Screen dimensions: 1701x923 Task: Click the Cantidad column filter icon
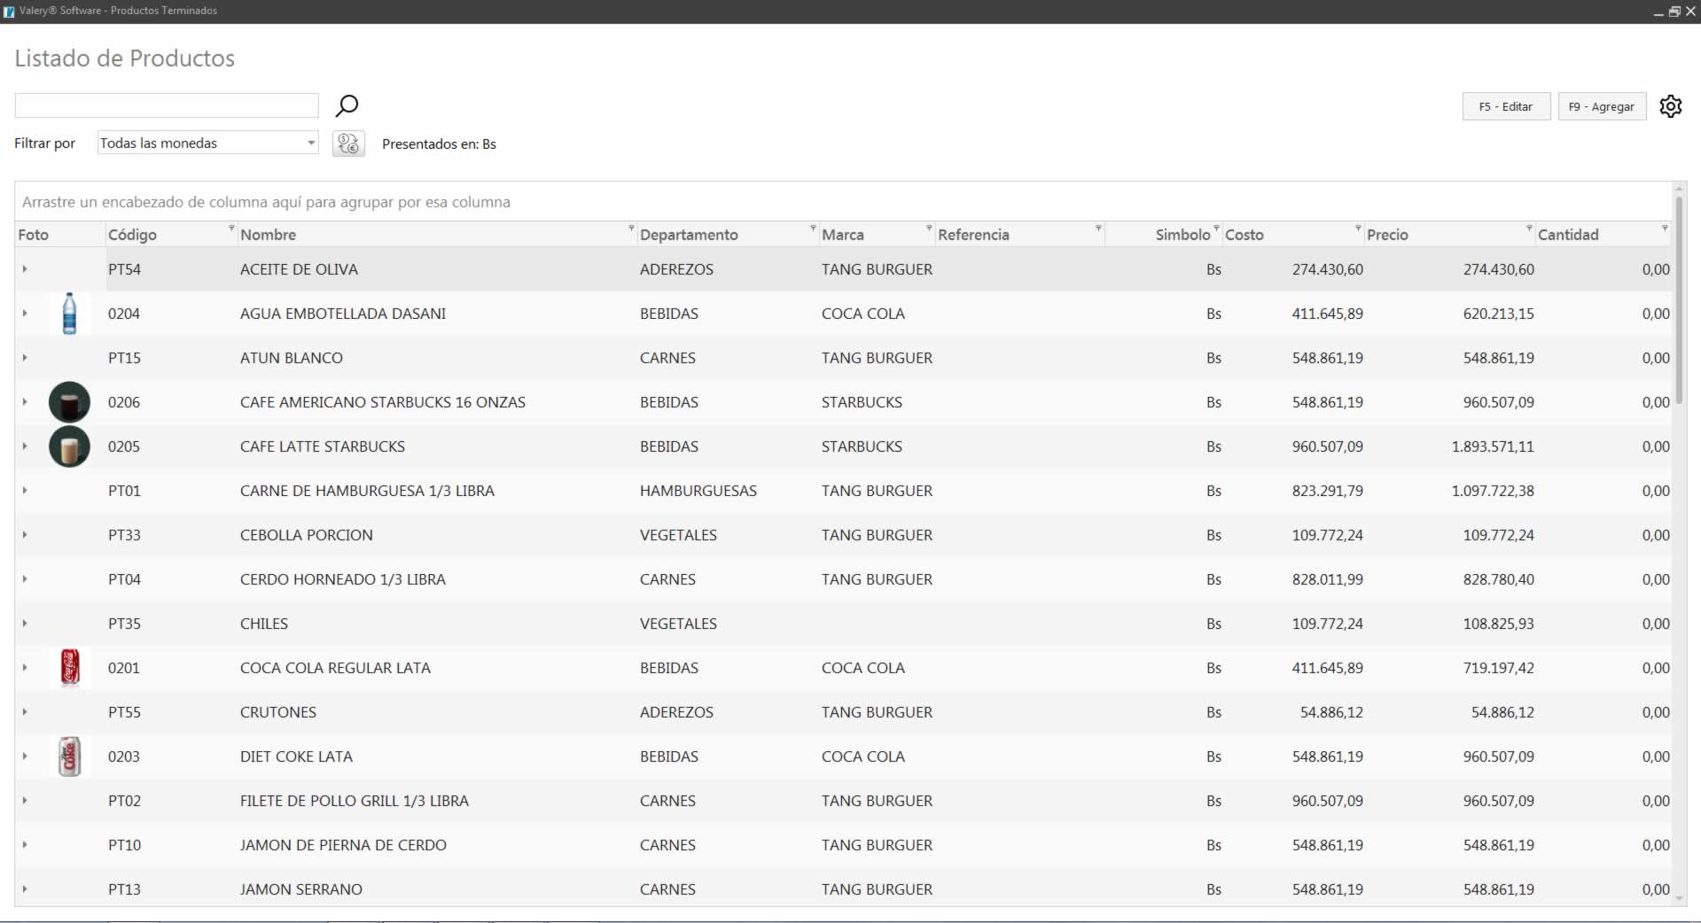(1665, 229)
